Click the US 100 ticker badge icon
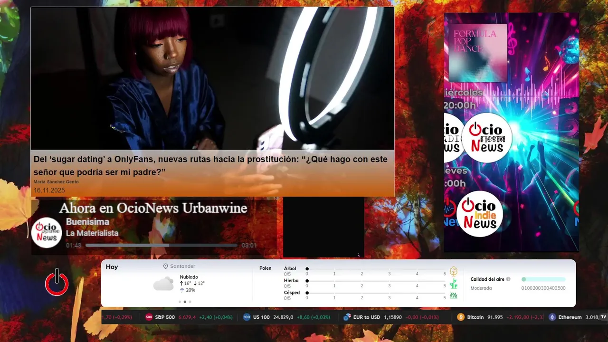This screenshot has width=608, height=342. [247, 317]
